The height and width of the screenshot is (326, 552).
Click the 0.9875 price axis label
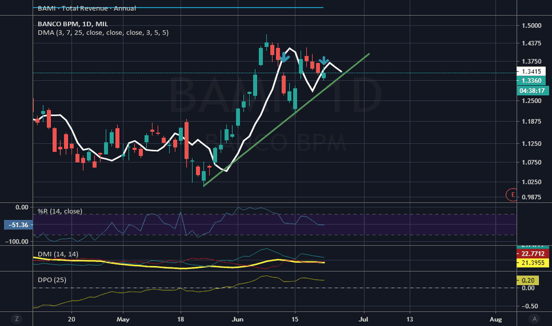(x=532, y=197)
